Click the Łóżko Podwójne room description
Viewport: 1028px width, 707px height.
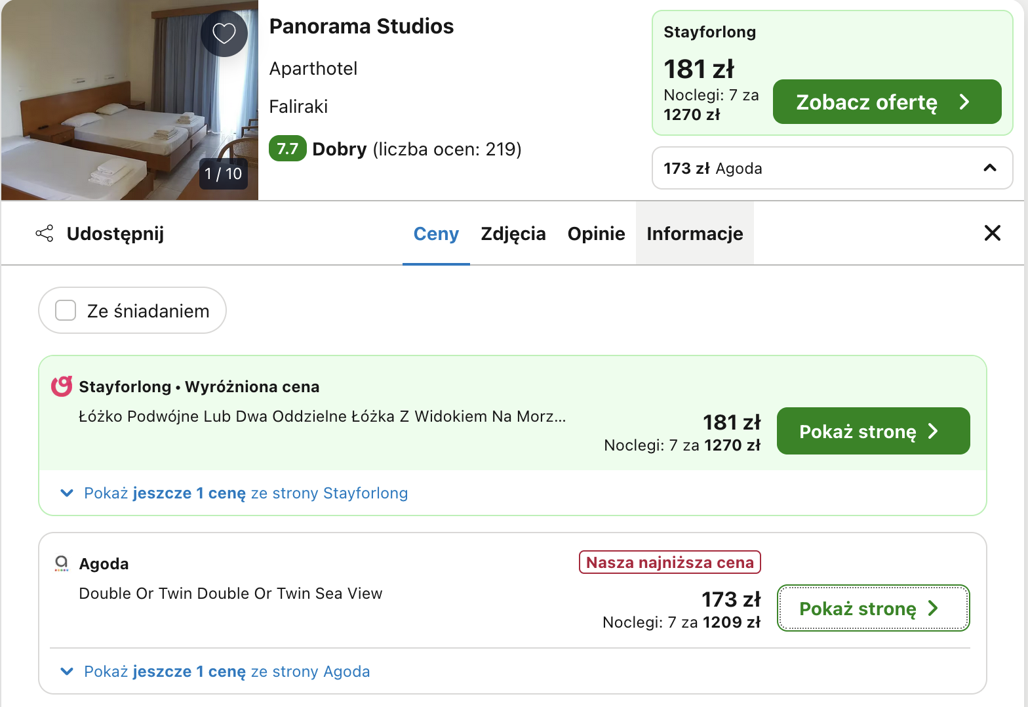[x=323, y=416]
